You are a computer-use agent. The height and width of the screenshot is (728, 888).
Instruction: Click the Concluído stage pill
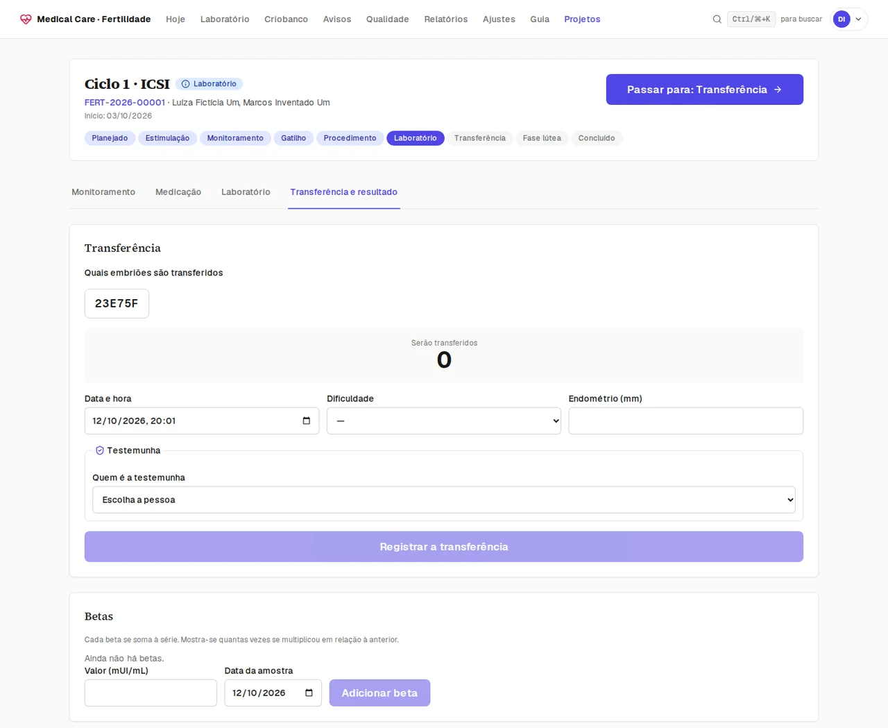[x=597, y=138]
